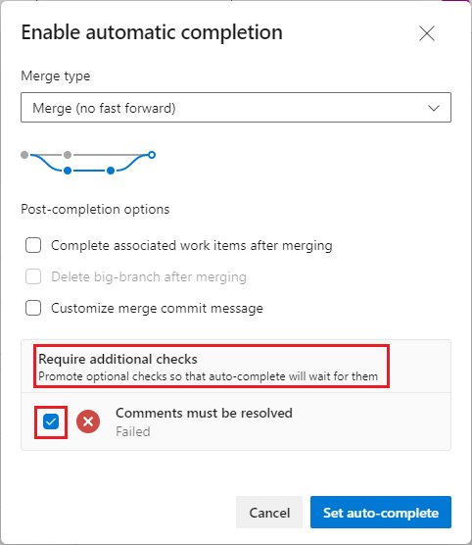Click the 'Customize merge commit message' label
The width and height of the screenshot is (472, 545).
coord(157,309)
